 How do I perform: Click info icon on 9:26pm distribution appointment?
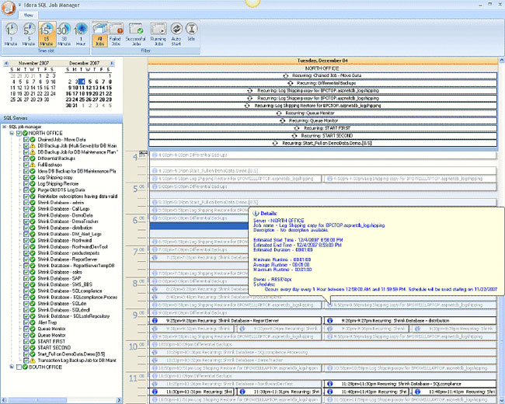click(x=329, y=321)
